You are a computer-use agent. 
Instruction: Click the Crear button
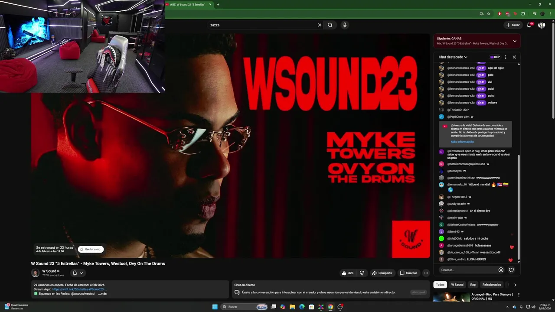pos(513,25)
